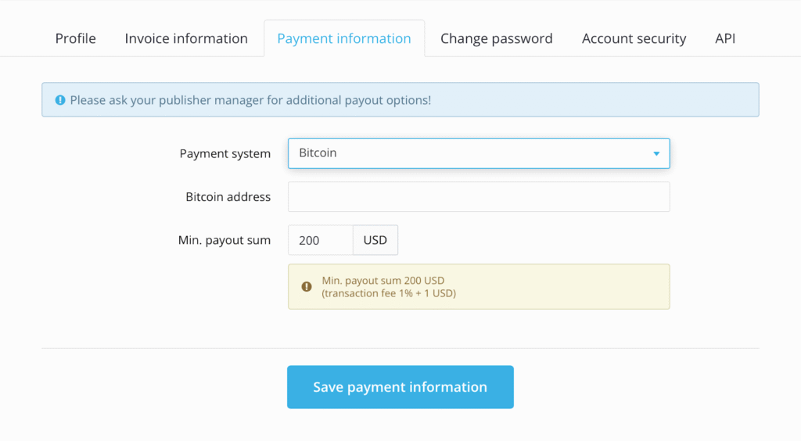Screen dimensions: 801x441
Task: Click the warning icon in the yellow notice
Action: [x=307, y=287]
